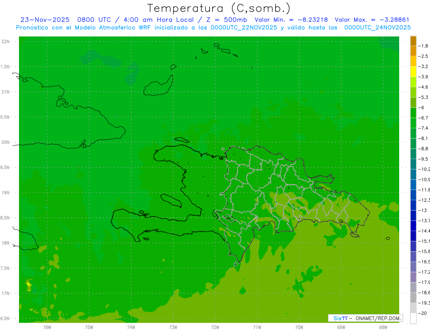This screenshot has width=430, height=332.
Task: Click the "20N" latitude axis label
Action: (x=6, y=142)
